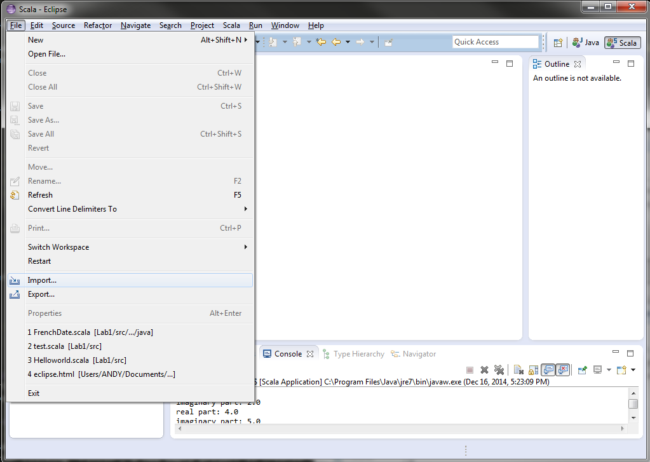Maximize the Outline view panel

631,64
